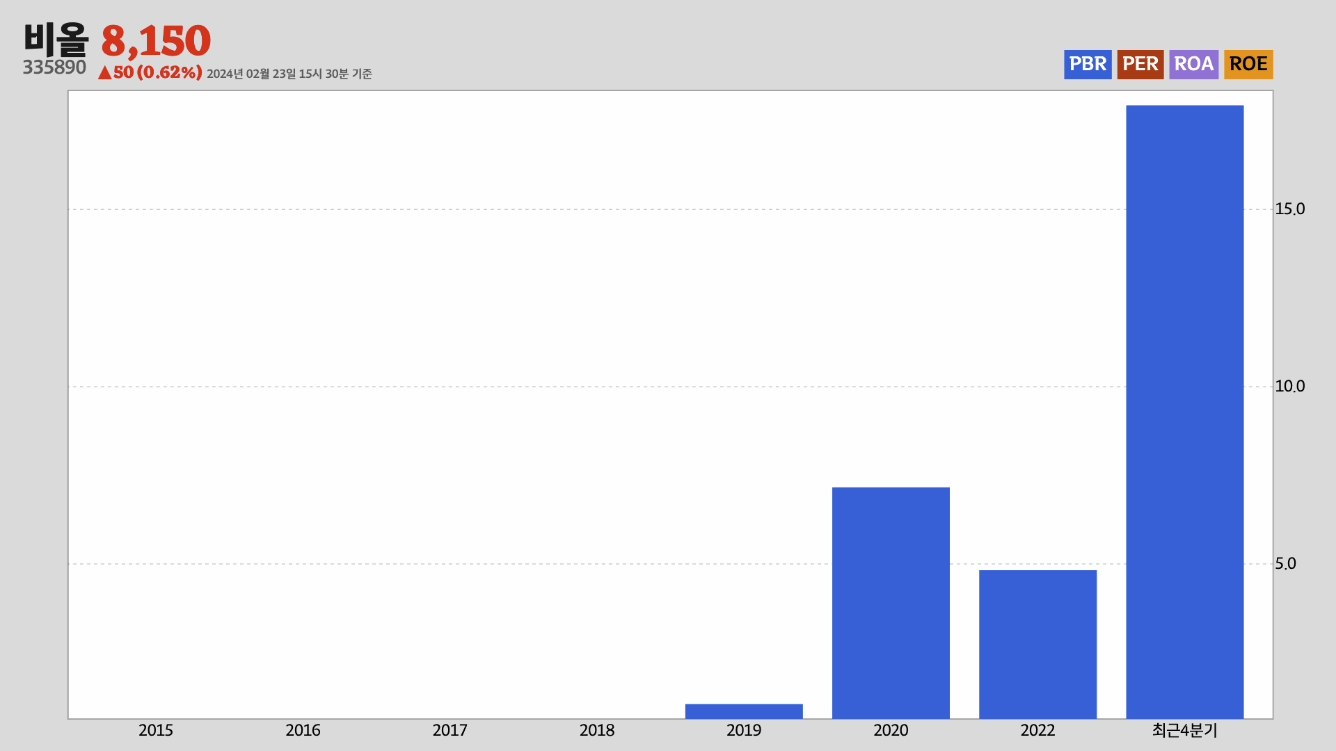Click the 최근4분기 PBR bar
The image size is (1336, 751).
pyautogui.click(x=1185, y=412)
